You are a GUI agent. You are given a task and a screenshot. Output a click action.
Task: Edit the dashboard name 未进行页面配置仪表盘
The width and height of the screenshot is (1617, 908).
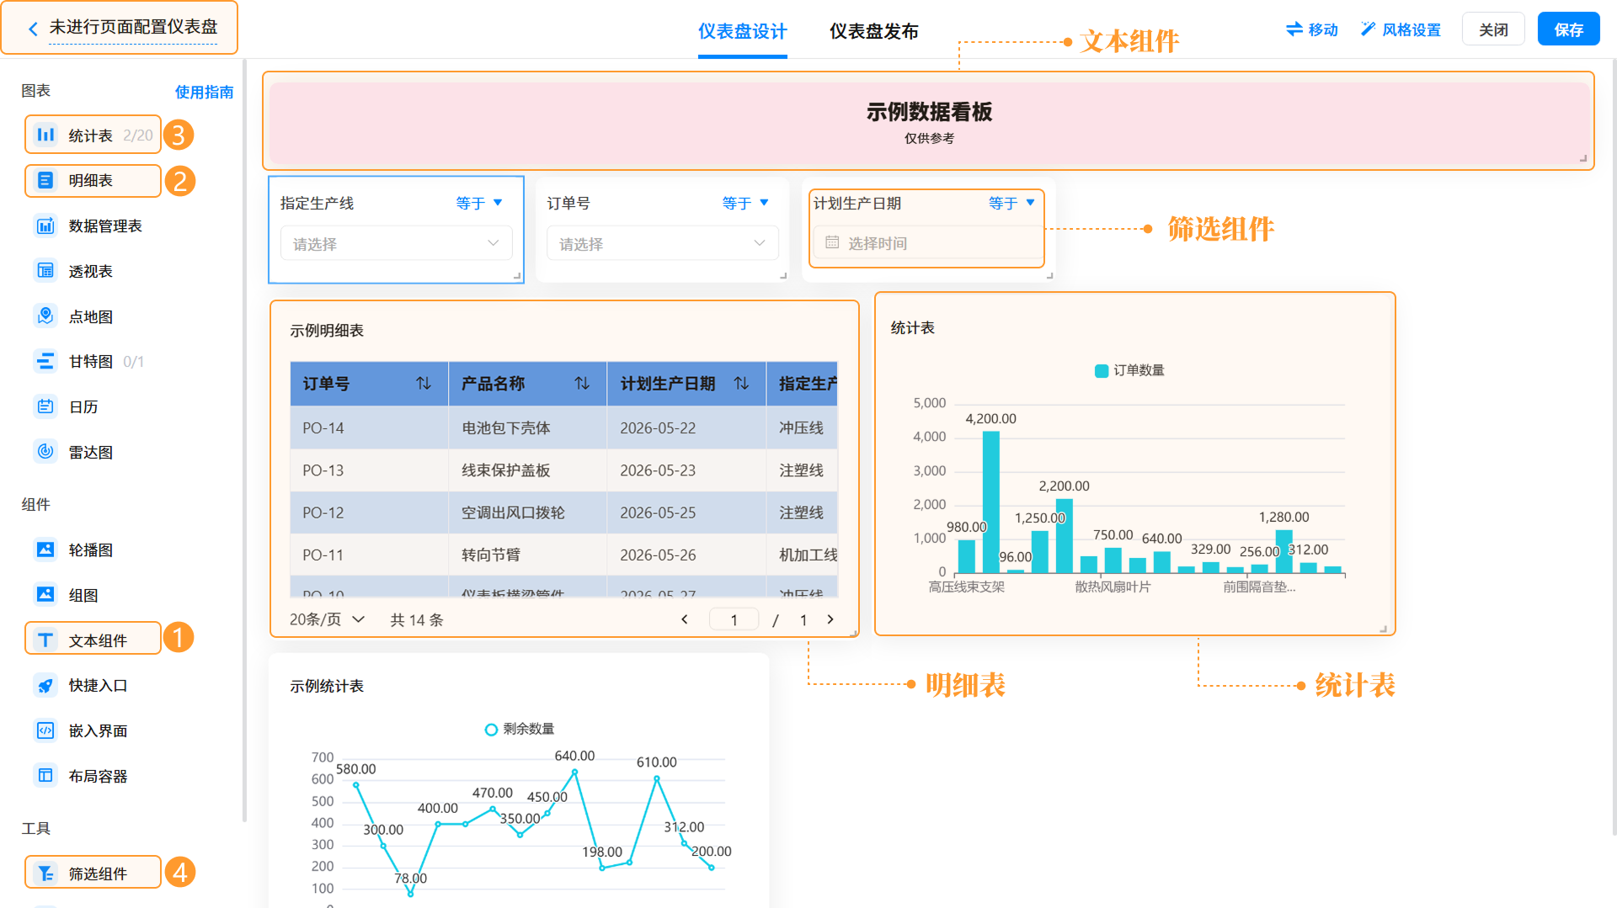pyautogui.click(x=133, y=28)
